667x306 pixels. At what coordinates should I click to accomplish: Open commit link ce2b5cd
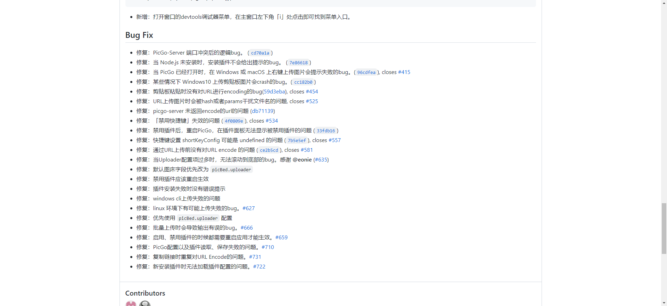[269, 150]
